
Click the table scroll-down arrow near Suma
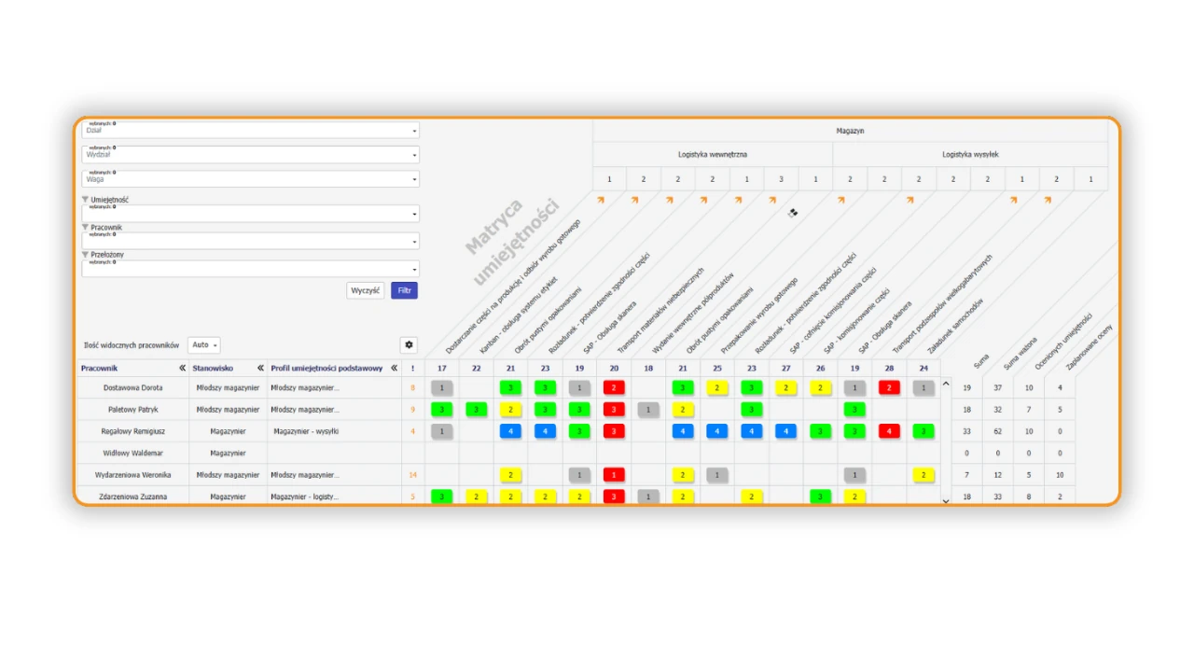pos(946,501)
